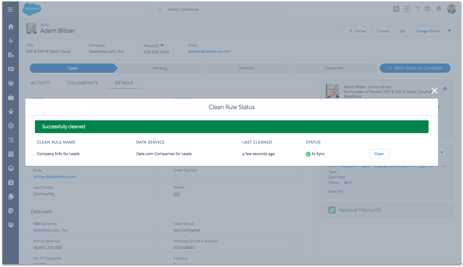Select the Working status stage
The image size is (463, 267).
click(160, 68)
